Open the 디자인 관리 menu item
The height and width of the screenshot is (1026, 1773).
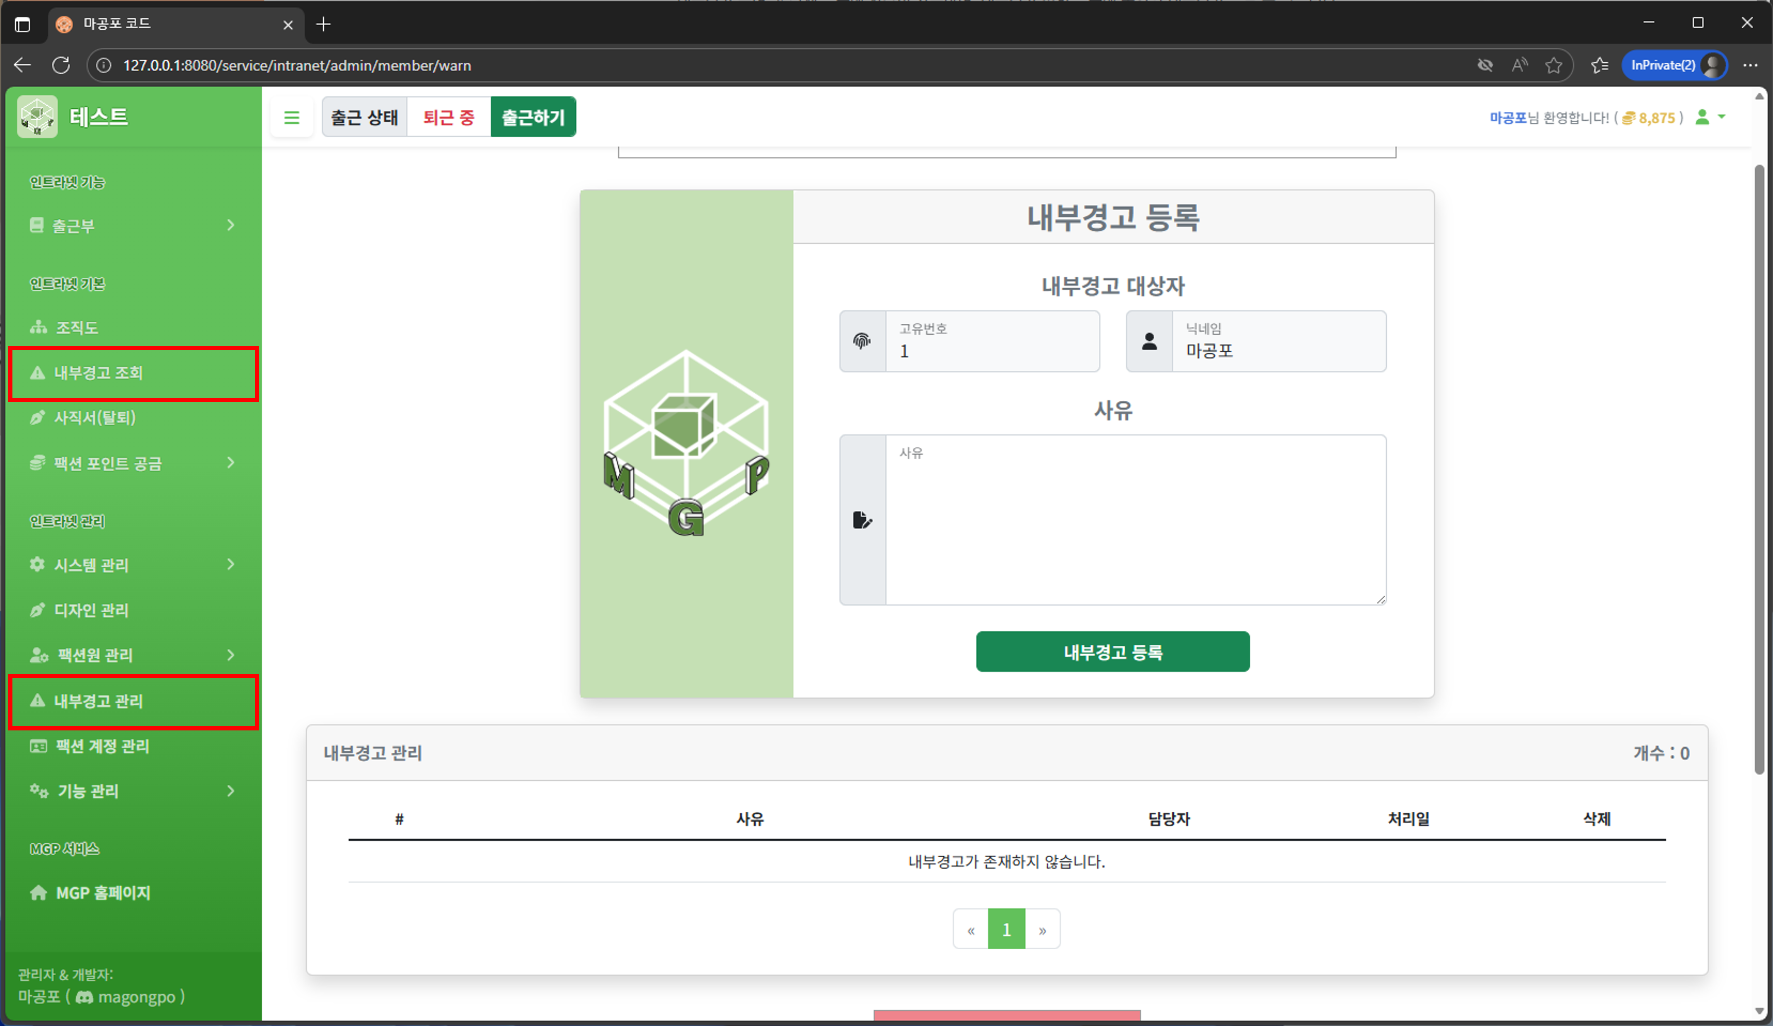(91, 609)
